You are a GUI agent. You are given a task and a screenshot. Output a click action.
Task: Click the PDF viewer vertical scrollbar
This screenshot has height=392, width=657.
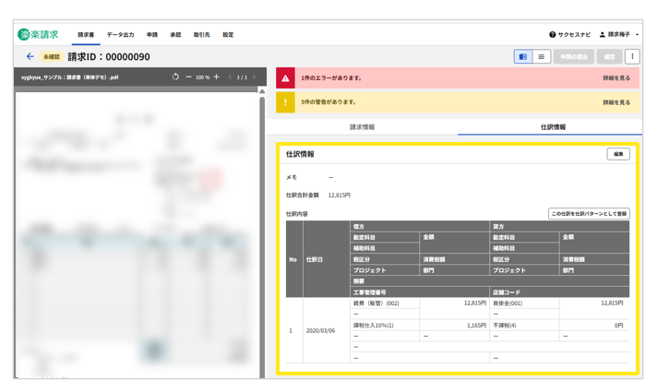(262, 231)
